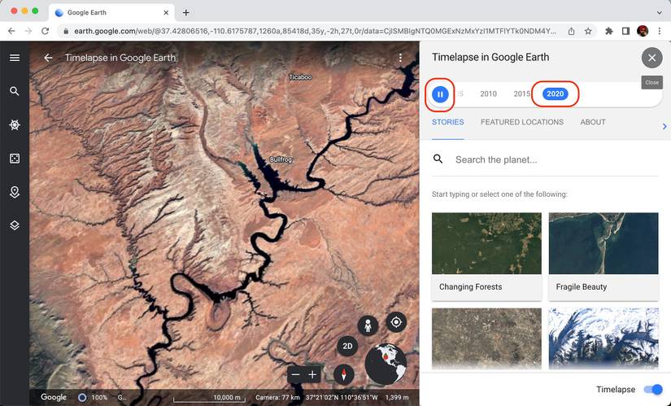Open the urban sprawl story thumbnail
The width and height of the screenshot is (671, 406).
(x=486, y=338)
